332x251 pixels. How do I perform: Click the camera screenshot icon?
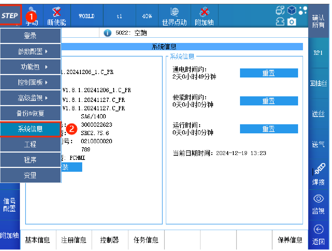(291, 22)
